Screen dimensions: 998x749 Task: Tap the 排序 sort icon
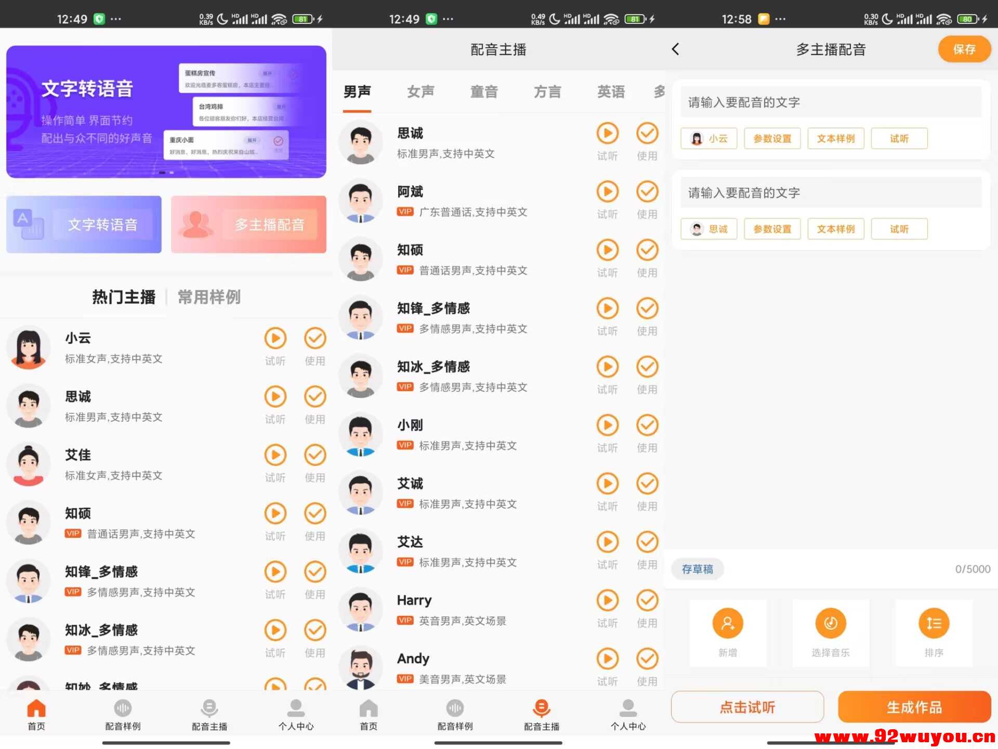pos(934,623)
